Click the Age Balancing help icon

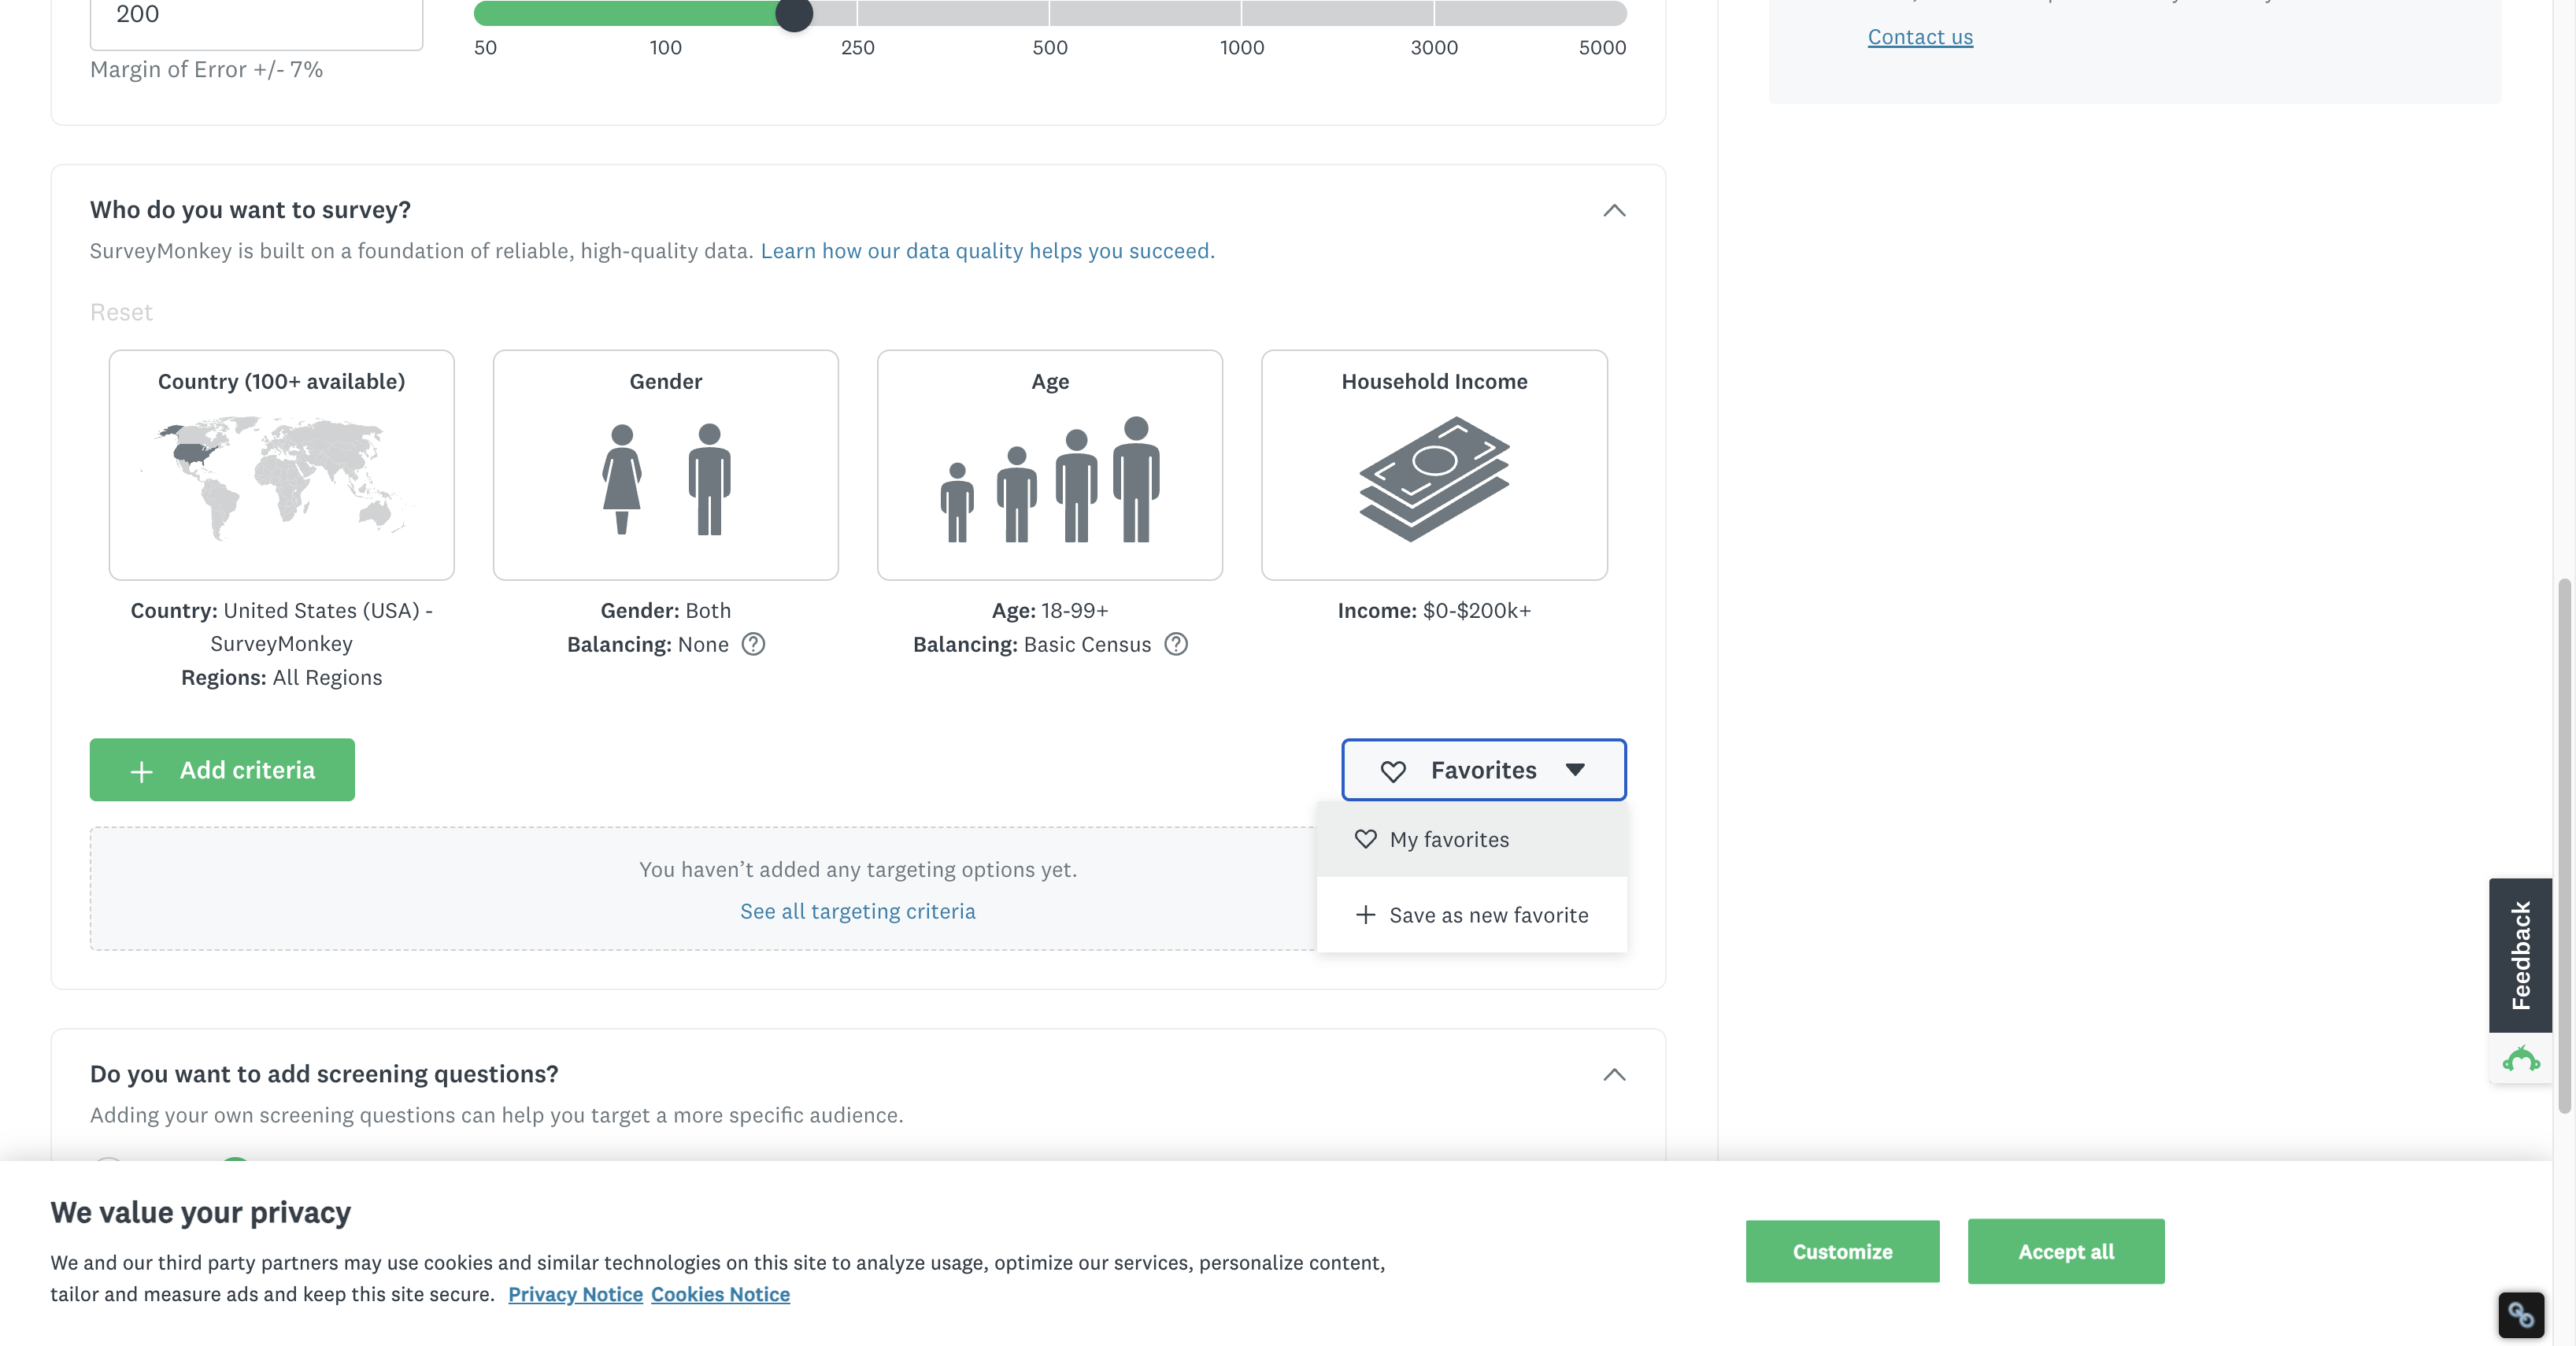pos(1176,644)
